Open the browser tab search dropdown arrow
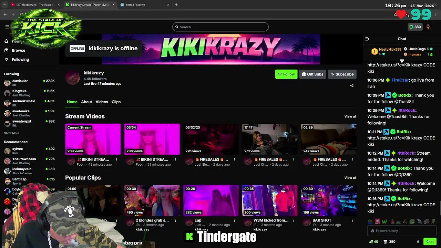441x248 pixels. (4, 5)
